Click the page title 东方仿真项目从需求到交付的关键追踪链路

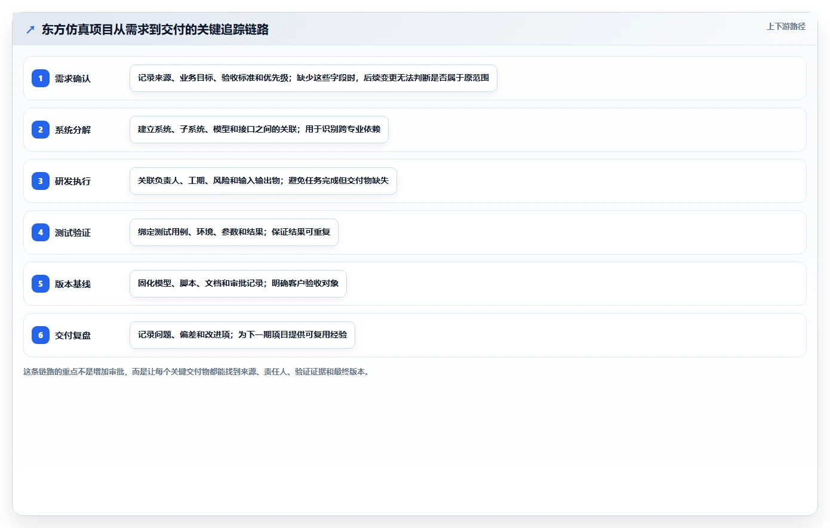pyautogui.click(x=155, y=29)
